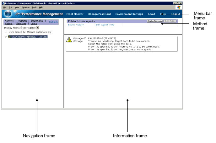Click the warning triangle message icon
The image size is (216, 143).
pos(69,39)
